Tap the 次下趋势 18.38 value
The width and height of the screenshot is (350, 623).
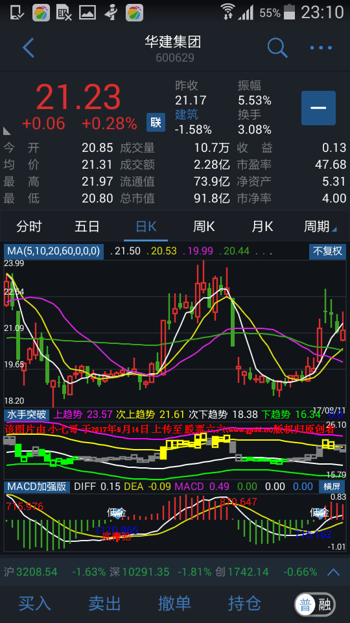click(x=245, y=415)
